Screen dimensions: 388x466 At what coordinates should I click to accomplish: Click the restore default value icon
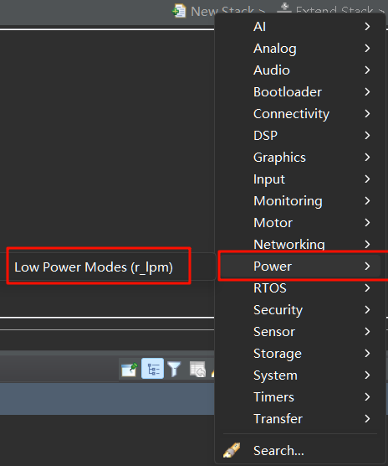click(x=197, y=369)
